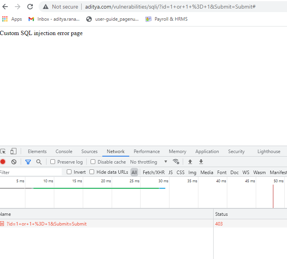
Task: Filter requests by CSS
Action: pyautogui.click(x=180, y=172)
